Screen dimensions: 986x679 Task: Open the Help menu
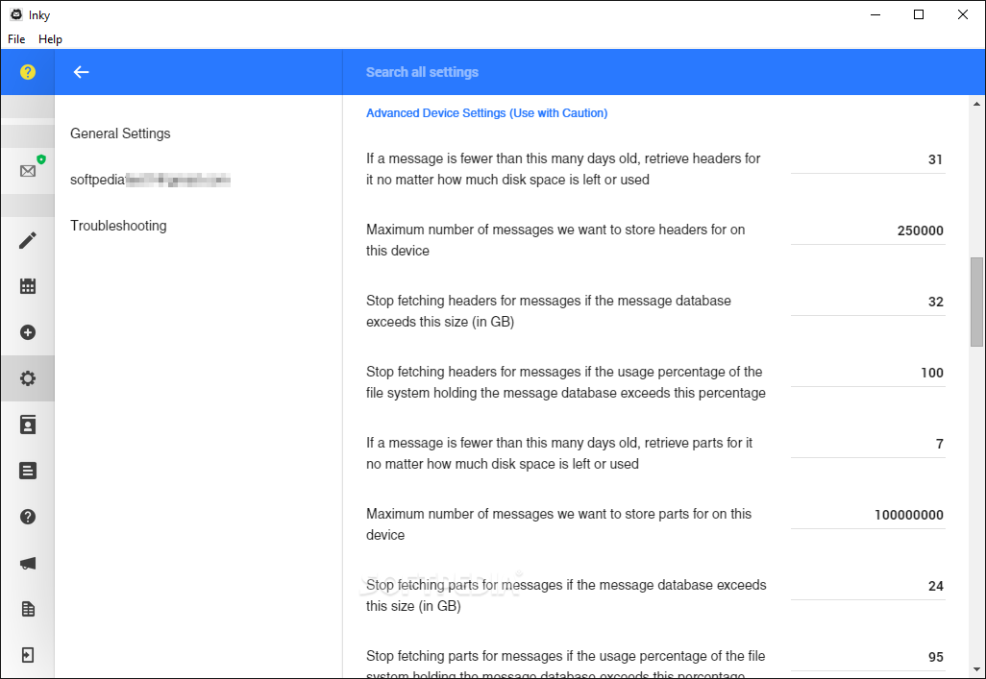coord(50,39)
